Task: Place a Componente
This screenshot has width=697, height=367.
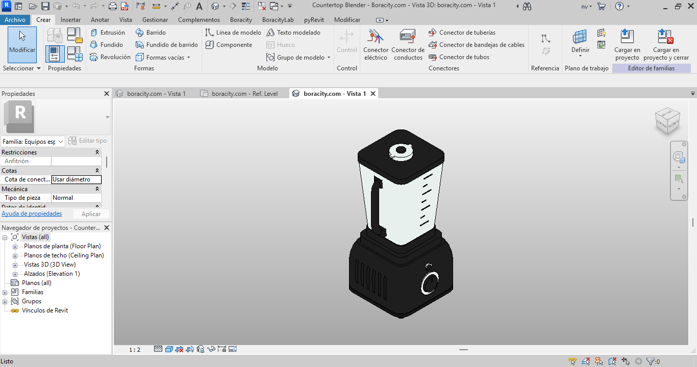Action: coord(229,45)
